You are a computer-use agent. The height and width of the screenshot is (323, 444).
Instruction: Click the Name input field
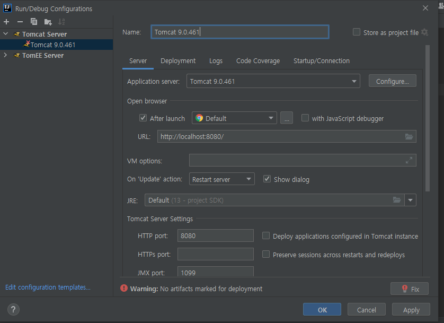(240, 32)
